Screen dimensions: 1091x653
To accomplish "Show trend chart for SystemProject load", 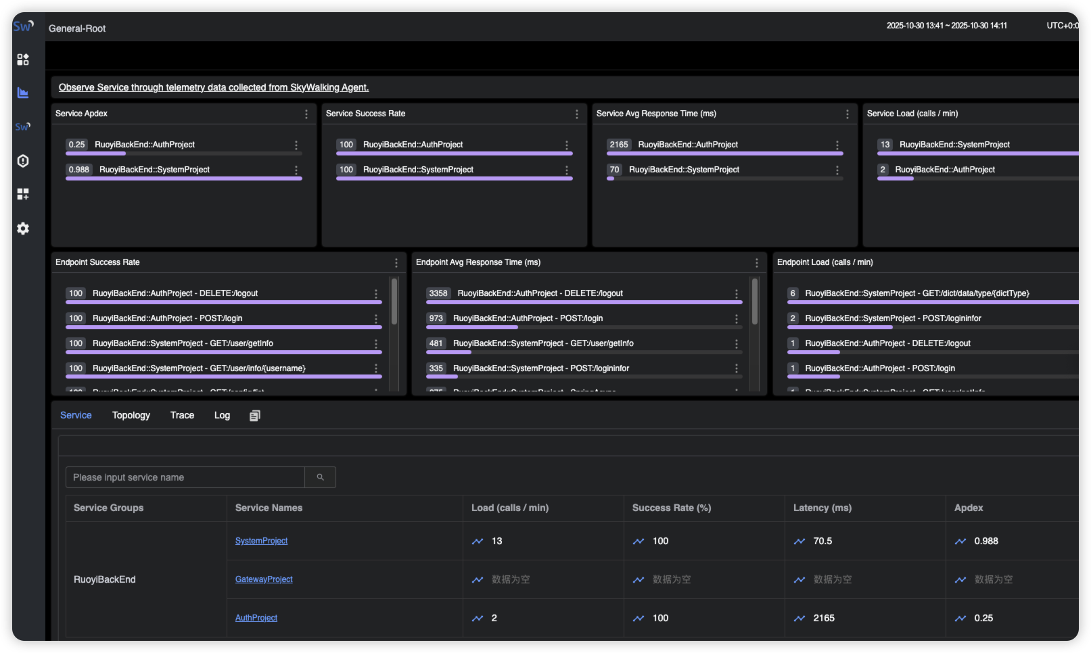I will coord(478,541).
